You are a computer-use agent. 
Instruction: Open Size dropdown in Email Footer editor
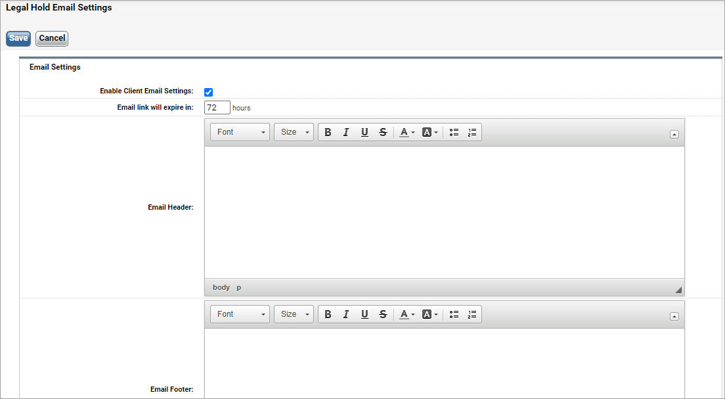(294, 314)
